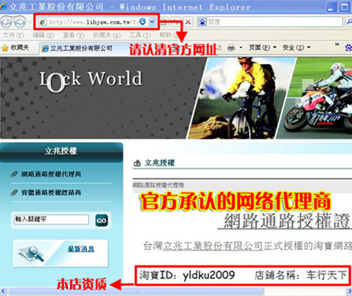Click the Baidu paw search provider icon
Image resolution: width=352 pixels, height=296 pixels.
[202, 22]
